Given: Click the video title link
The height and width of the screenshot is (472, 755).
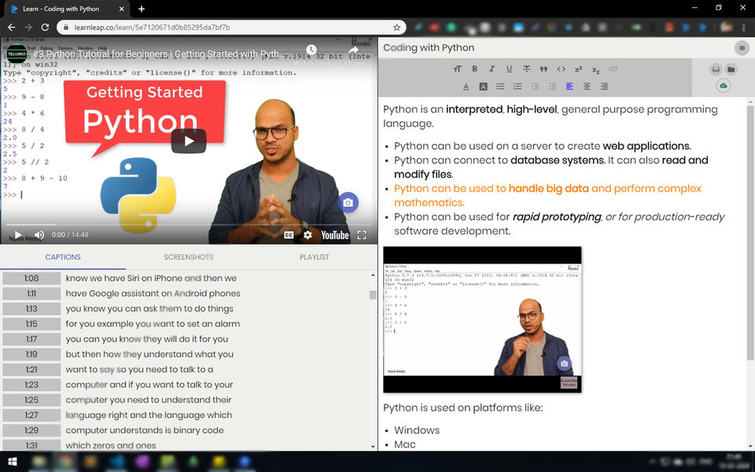Looking at the screenshot, I should pos(156,53).
